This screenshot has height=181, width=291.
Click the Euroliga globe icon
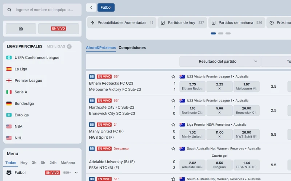click(x=9, y=115)
